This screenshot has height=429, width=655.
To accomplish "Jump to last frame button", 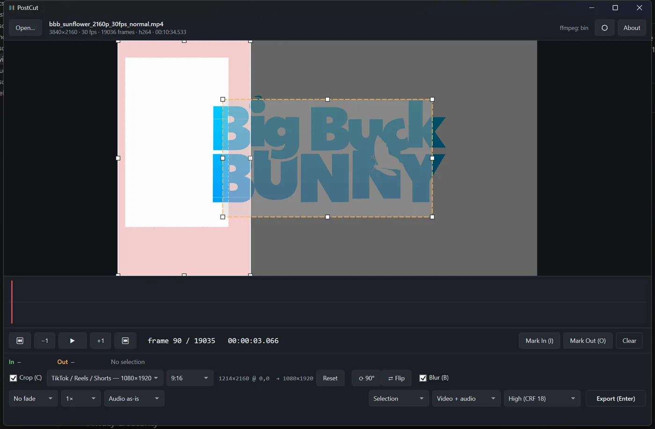I will click(125, 341).
